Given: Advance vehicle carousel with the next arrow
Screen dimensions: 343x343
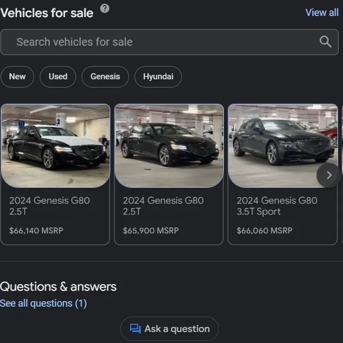Looking at the screenshot, I should (x=329, y=175).
